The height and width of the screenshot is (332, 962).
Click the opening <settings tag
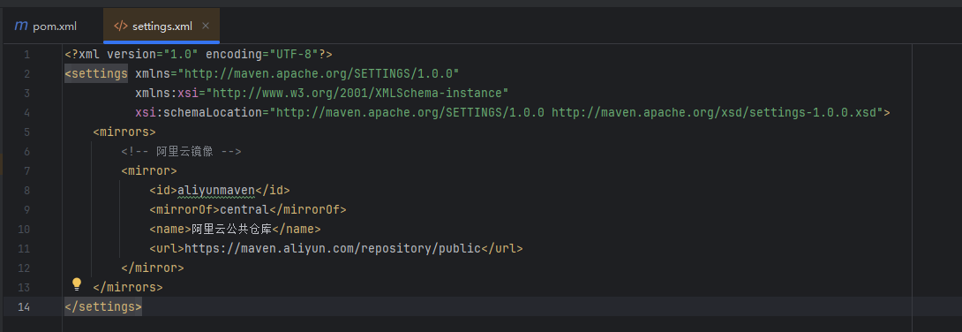[96, 73]
